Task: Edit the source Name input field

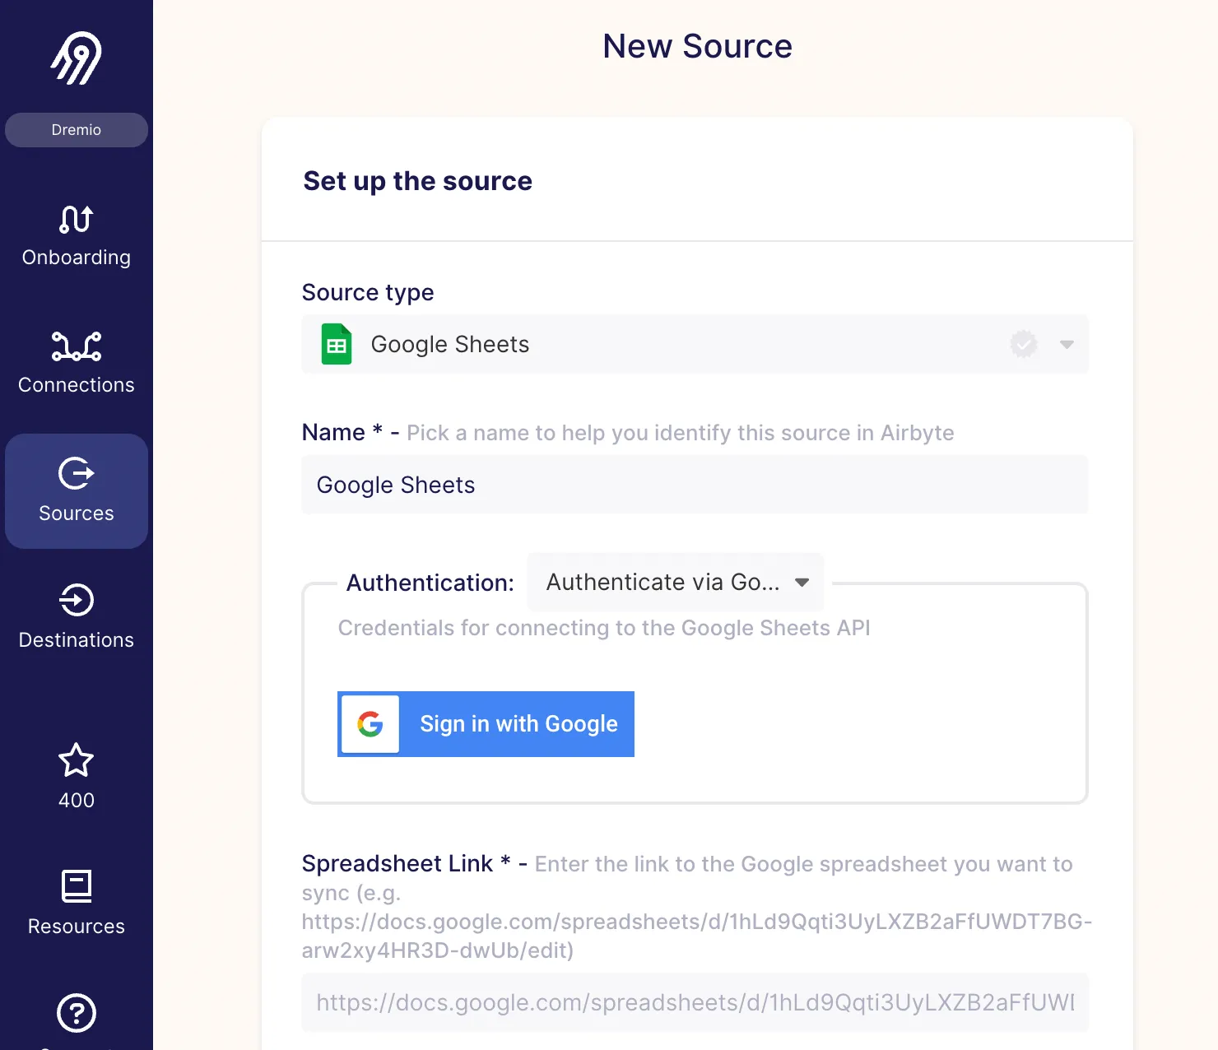Action: tap(695, 485)
